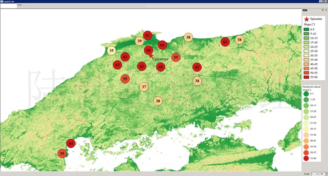This screenshot has width=328, height=176.
Task: Float the legend panel using the undock icon
Action: 323,10
